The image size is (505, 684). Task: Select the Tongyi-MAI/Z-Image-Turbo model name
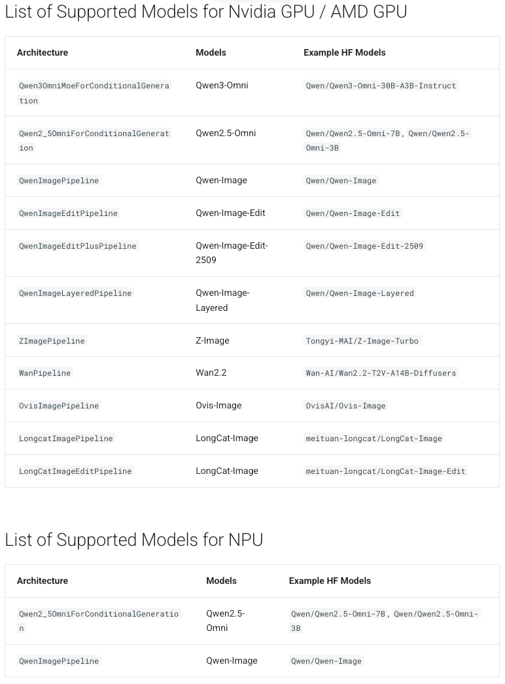click(362, 341)
